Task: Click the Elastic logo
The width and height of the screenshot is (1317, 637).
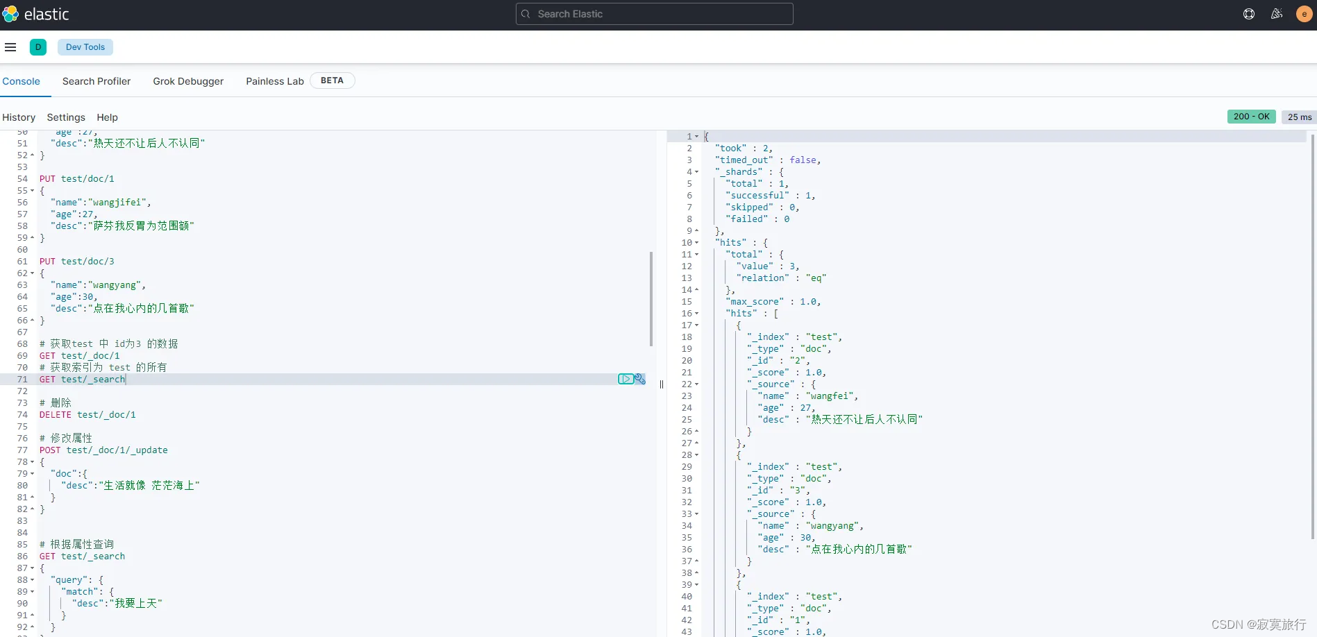Action: (x=35, y=14)
